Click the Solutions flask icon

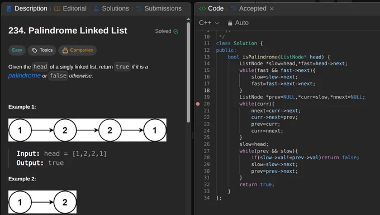click(96, 9)
